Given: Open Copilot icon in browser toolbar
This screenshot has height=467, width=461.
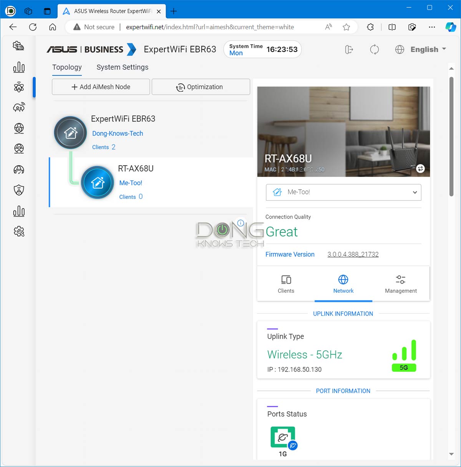Looking at the screenshot, I should [x=450, y=27].
